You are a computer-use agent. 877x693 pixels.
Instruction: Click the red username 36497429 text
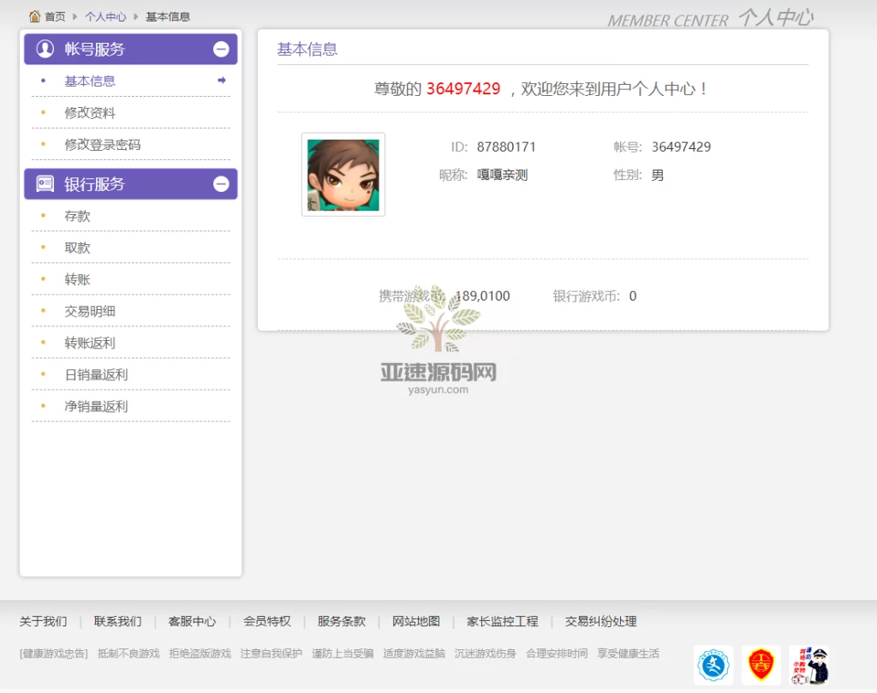(463, 88)
